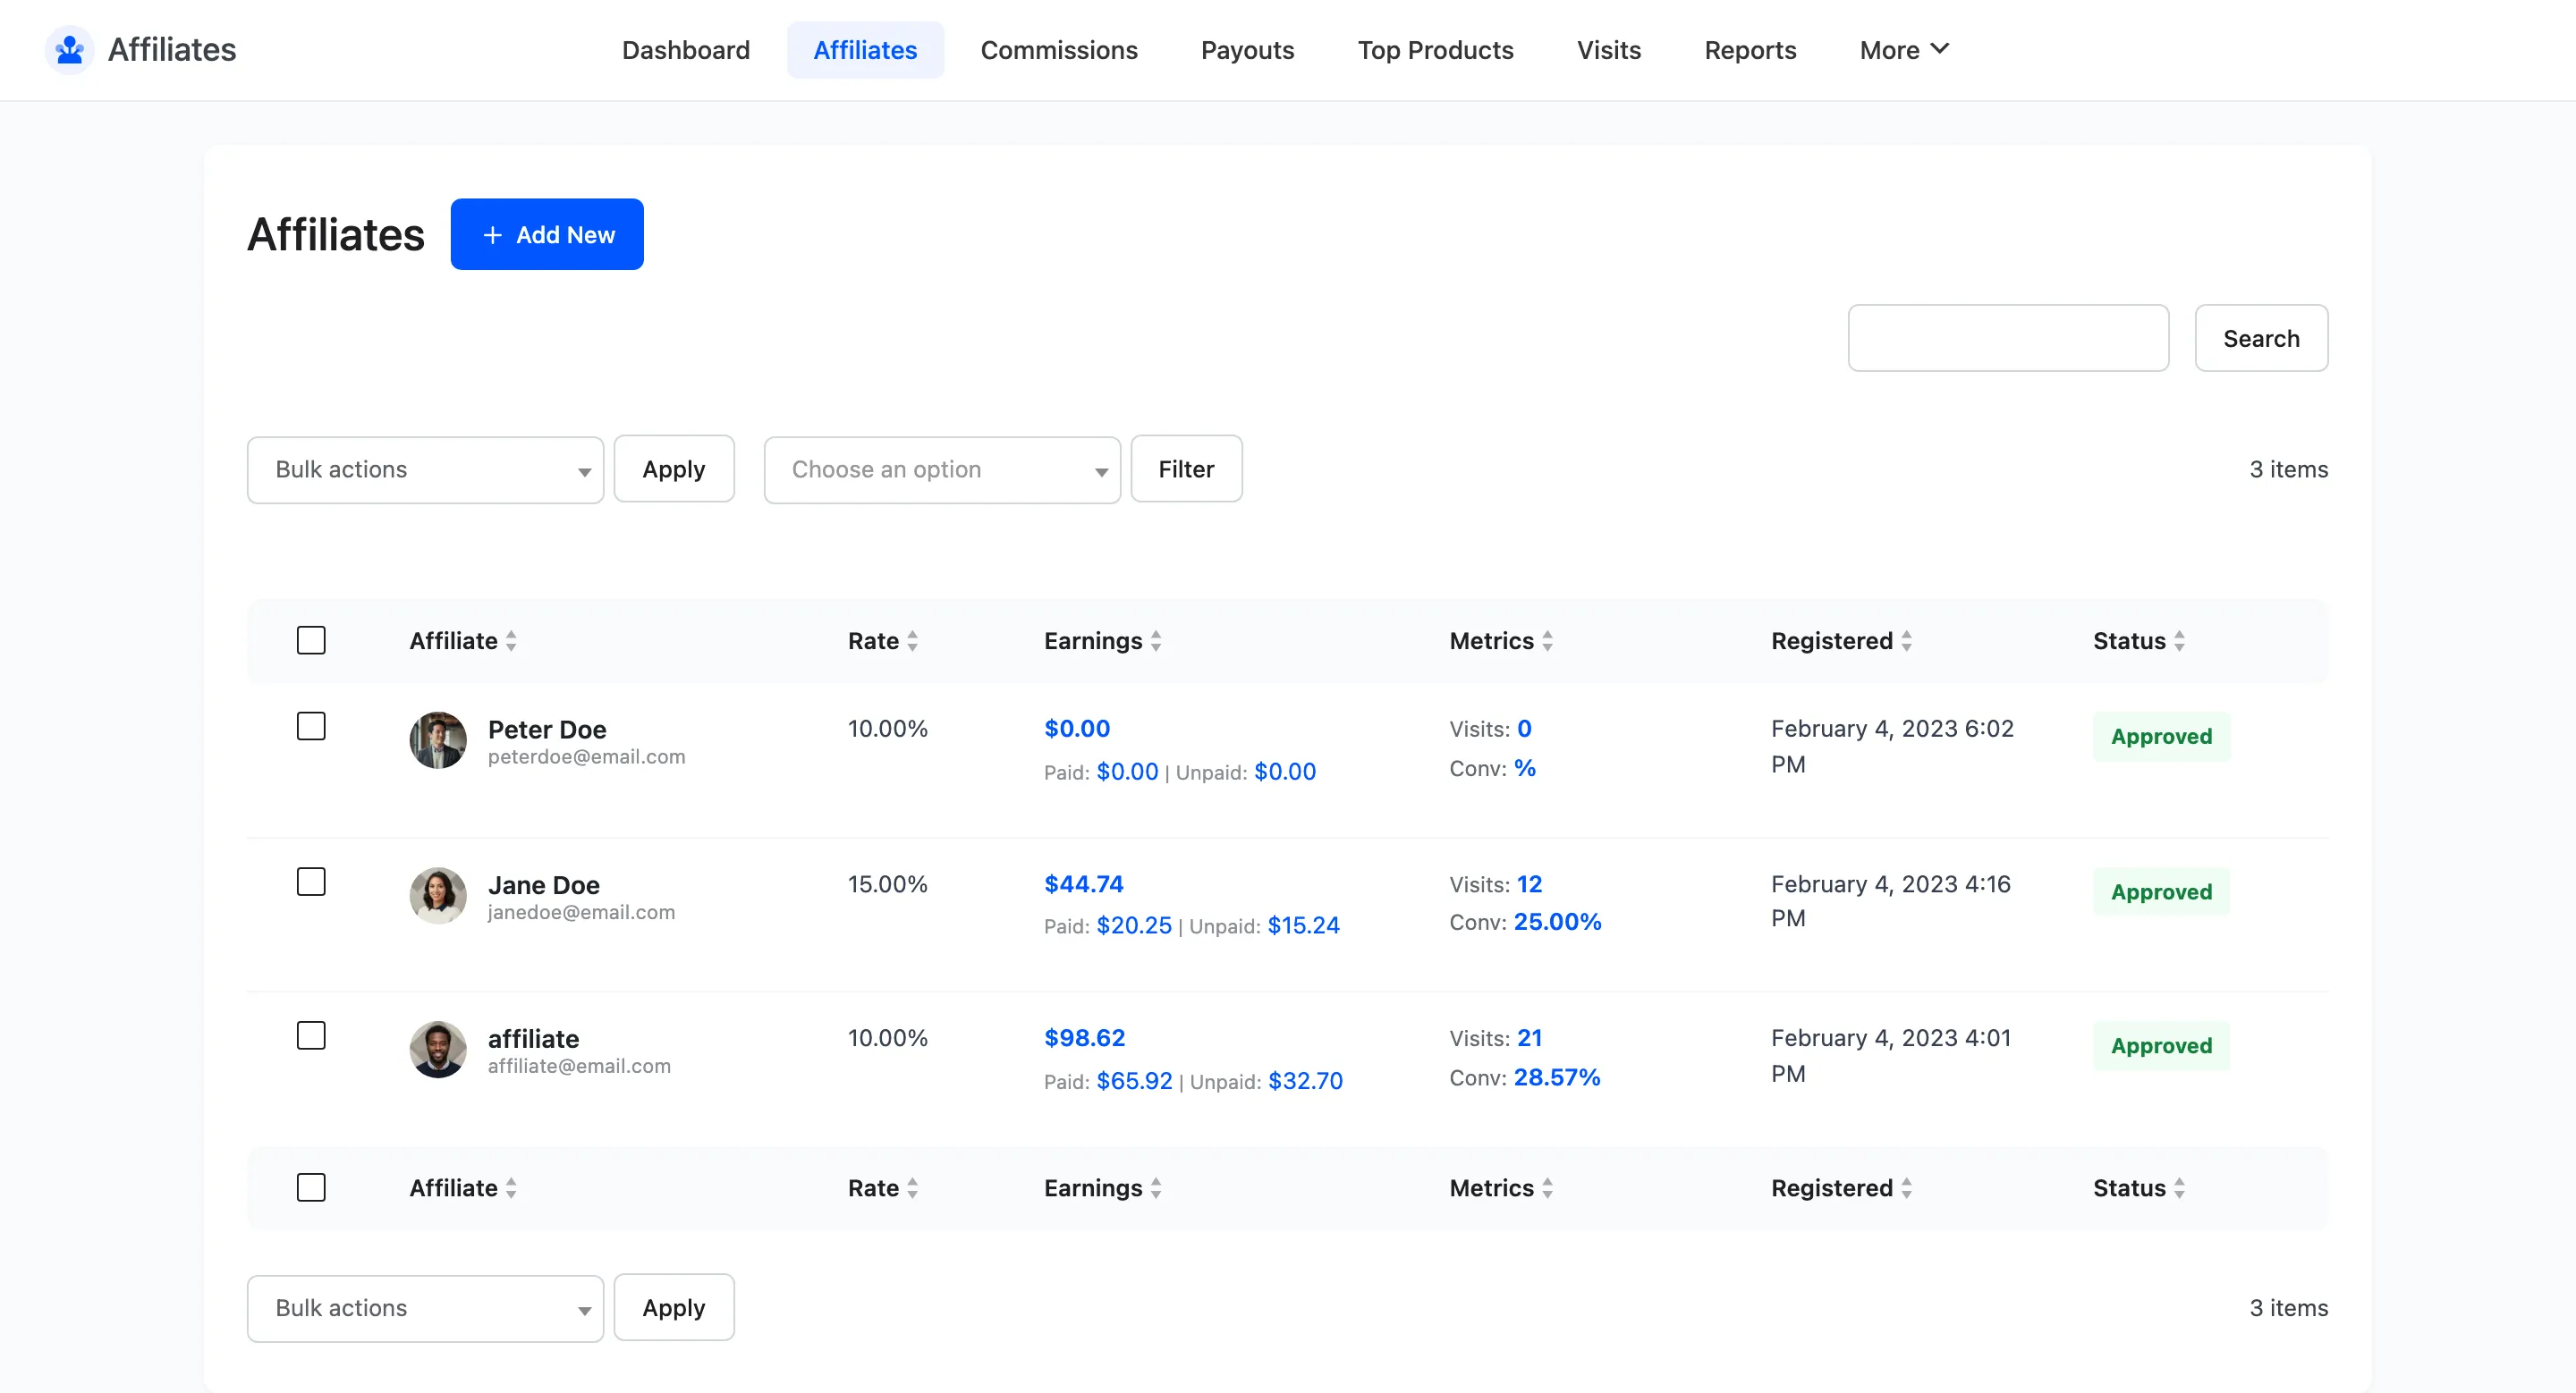Click sort arrows beside bottom Rate header
Image resolution: width=2576 pixels, height=1393 pixels.
coord(912,1188)
